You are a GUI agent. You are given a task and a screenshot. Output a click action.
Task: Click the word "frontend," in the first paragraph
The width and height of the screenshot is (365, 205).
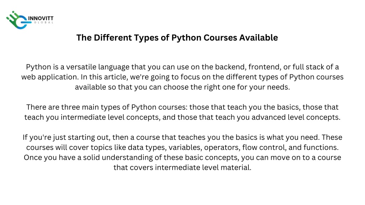(x=265, y=67)
